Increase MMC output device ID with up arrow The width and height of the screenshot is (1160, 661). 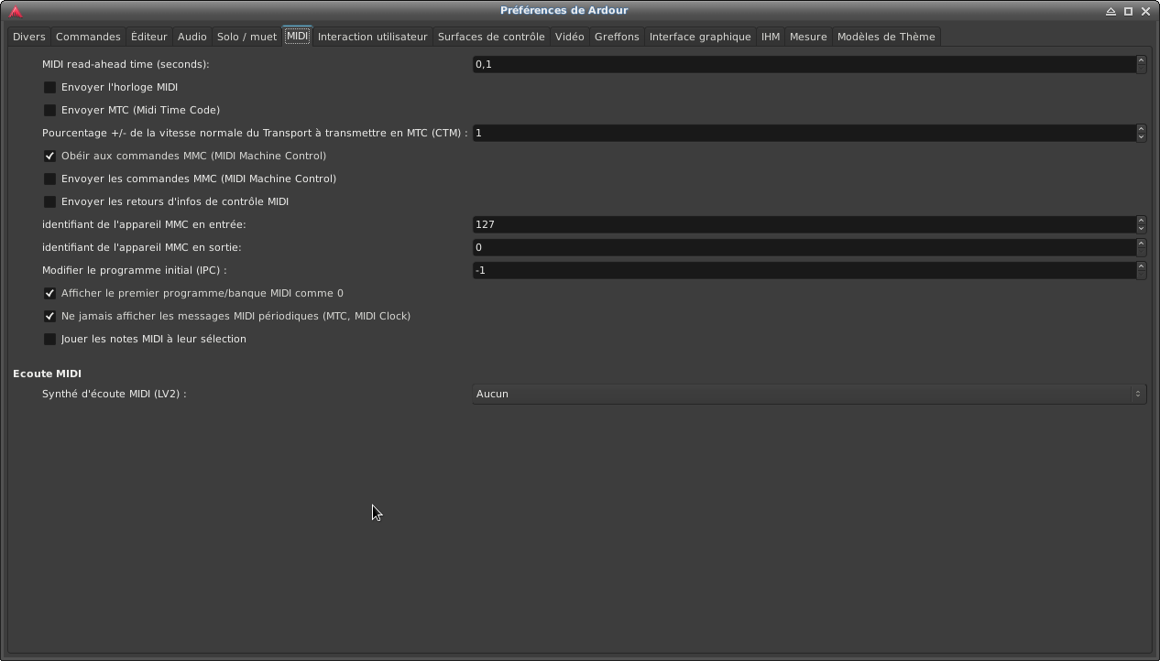click(1141, 244)
